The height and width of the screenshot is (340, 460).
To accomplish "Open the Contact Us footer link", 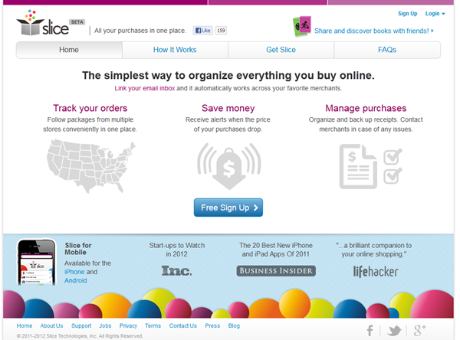I will (x=182, y=325).
